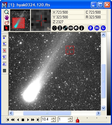Screen dimensions: 112x125
Task: Activate the red arrow pointer tool
Action: pos(7,28)
